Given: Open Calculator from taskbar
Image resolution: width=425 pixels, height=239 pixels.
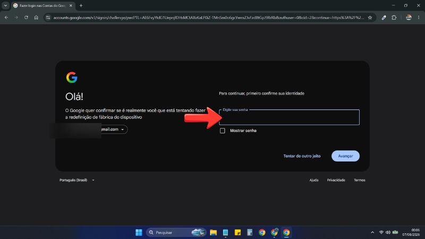Looking at the screenshot, I should 250,233.
